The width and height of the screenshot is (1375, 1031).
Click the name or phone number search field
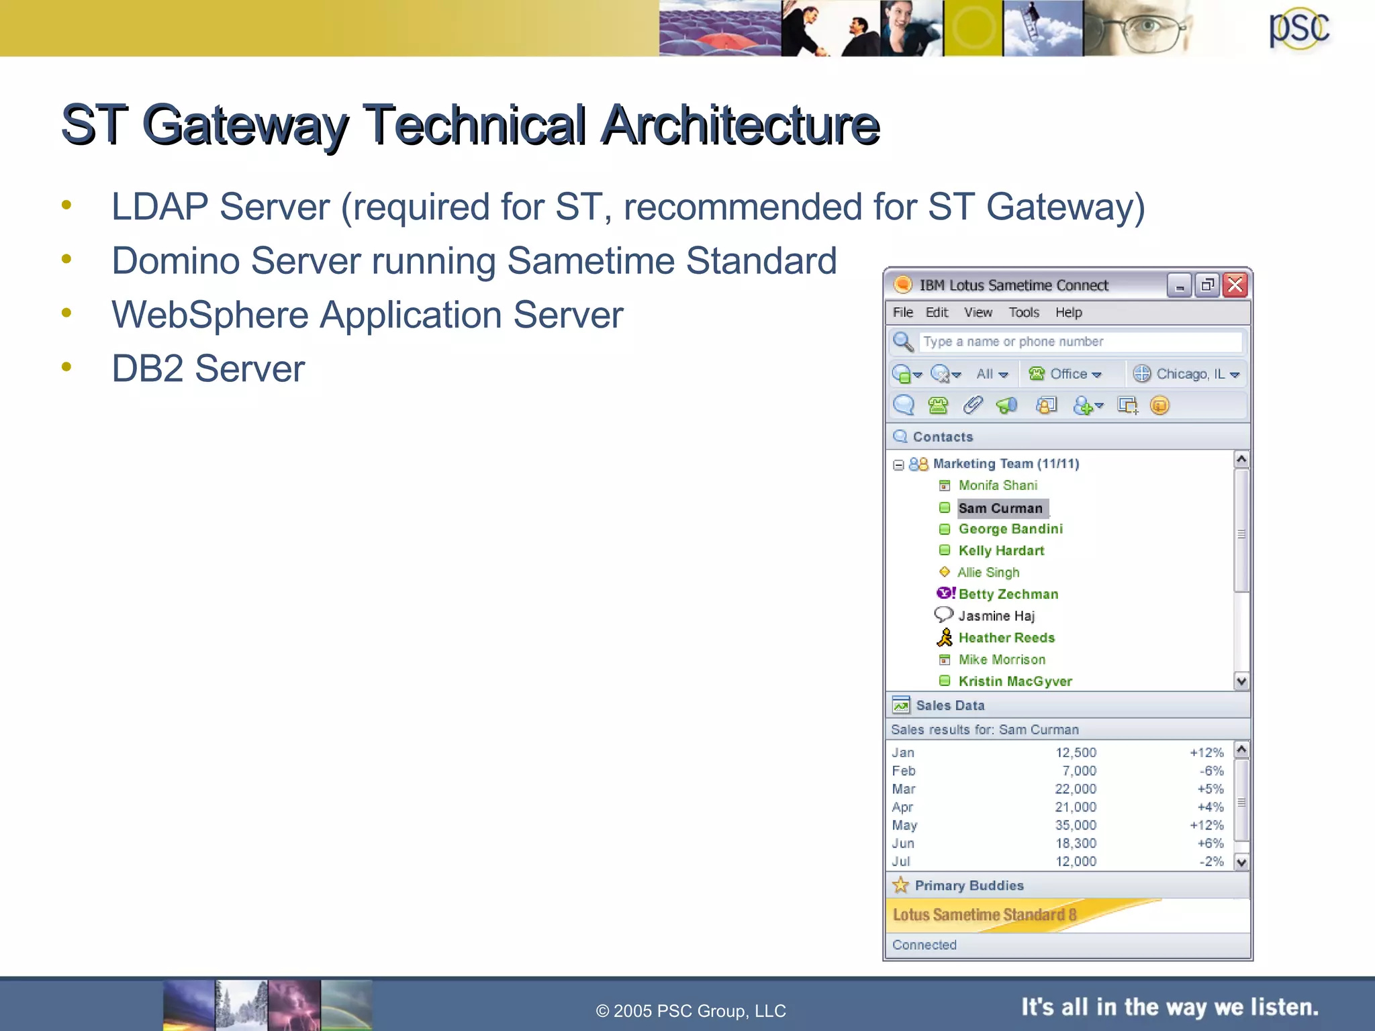point(1080,342)
